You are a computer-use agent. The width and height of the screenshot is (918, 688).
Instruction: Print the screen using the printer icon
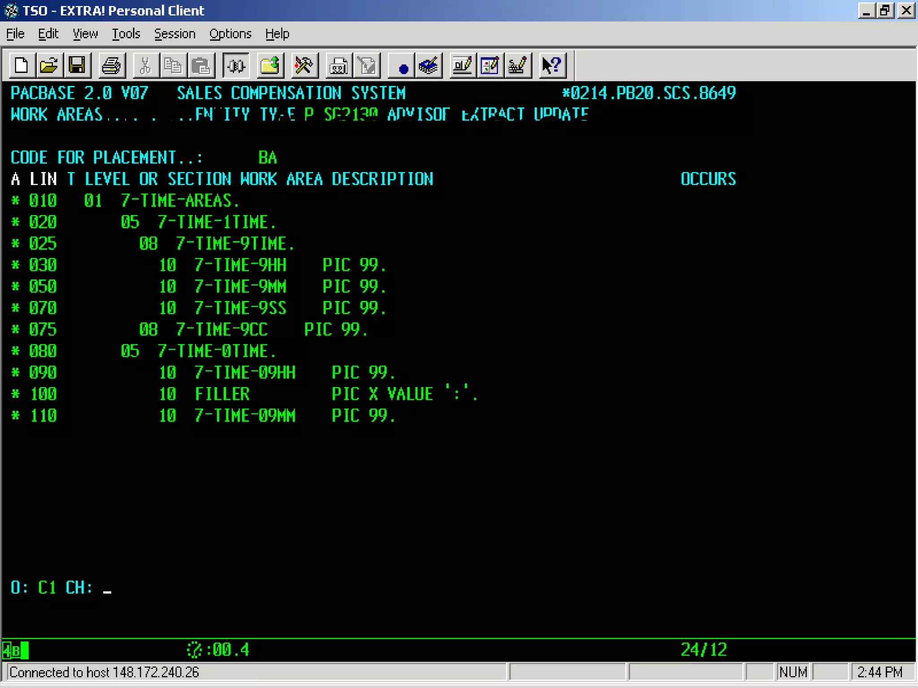tap(111, 66)
